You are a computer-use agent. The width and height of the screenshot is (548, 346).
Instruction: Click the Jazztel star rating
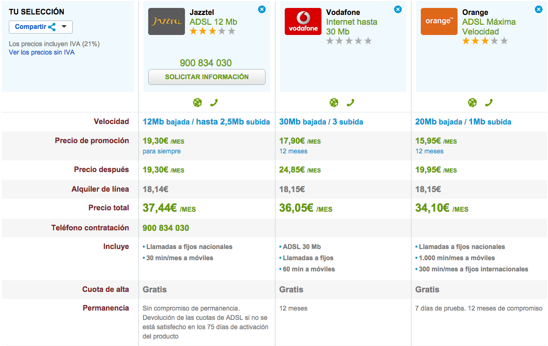212,32
